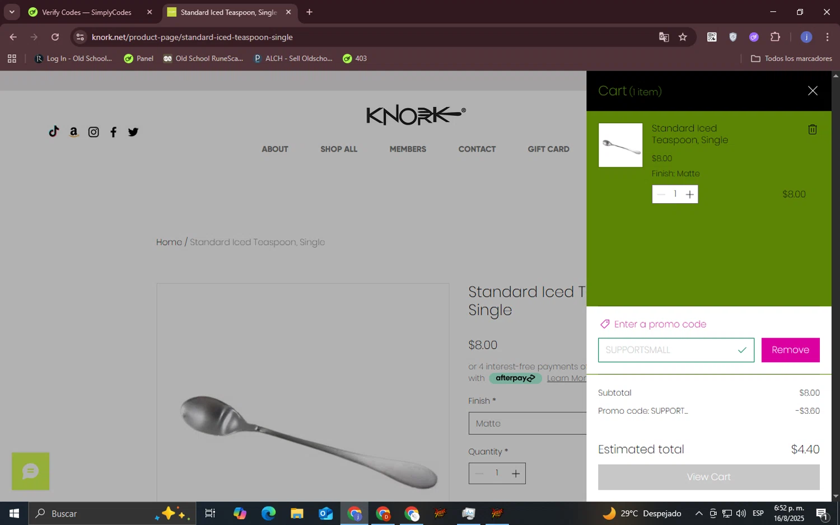This screenshot has width=840, height=525.
Task: Open the volume control tray icon
Action: click(x=741, y=513)
